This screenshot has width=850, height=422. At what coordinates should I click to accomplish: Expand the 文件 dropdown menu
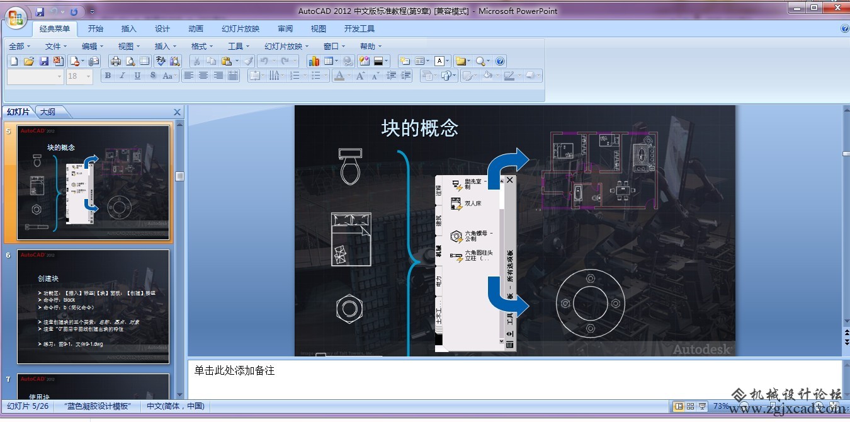pos(57,46)
